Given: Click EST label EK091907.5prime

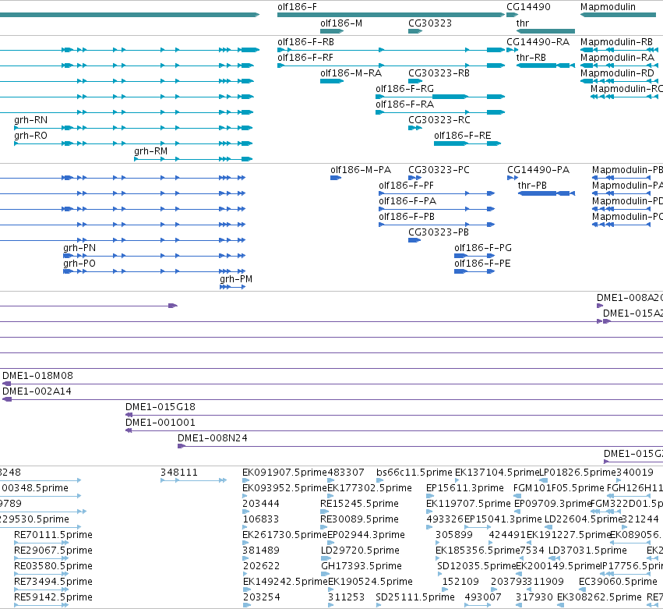Looking at the screenshot, I should 284,473.
